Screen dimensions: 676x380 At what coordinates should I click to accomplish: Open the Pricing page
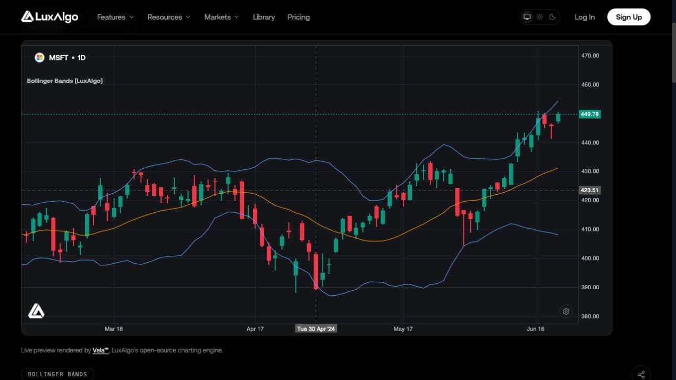299,17
